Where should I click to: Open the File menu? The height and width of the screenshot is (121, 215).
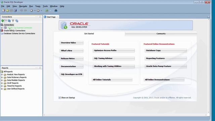pyautogui.click(x=3, y=6)
